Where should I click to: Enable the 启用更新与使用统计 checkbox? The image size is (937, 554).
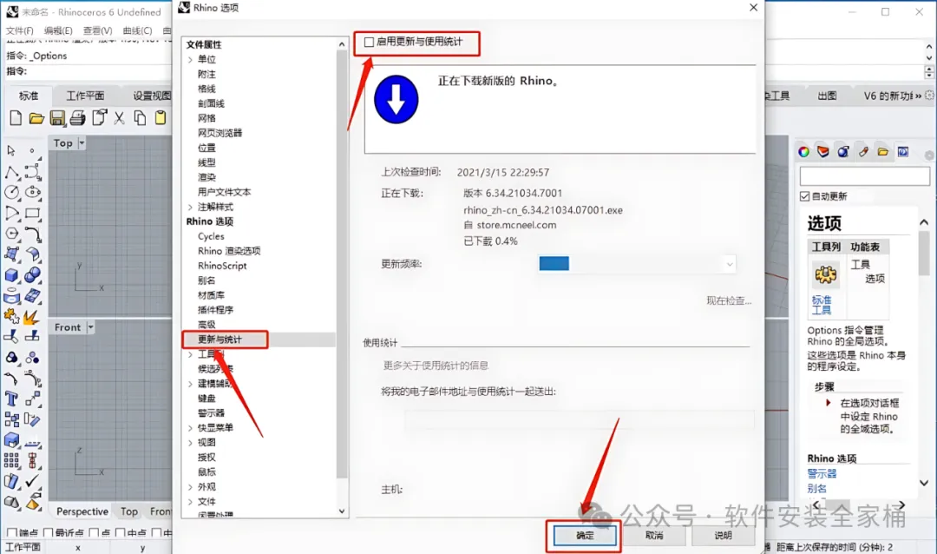point(370,42)
